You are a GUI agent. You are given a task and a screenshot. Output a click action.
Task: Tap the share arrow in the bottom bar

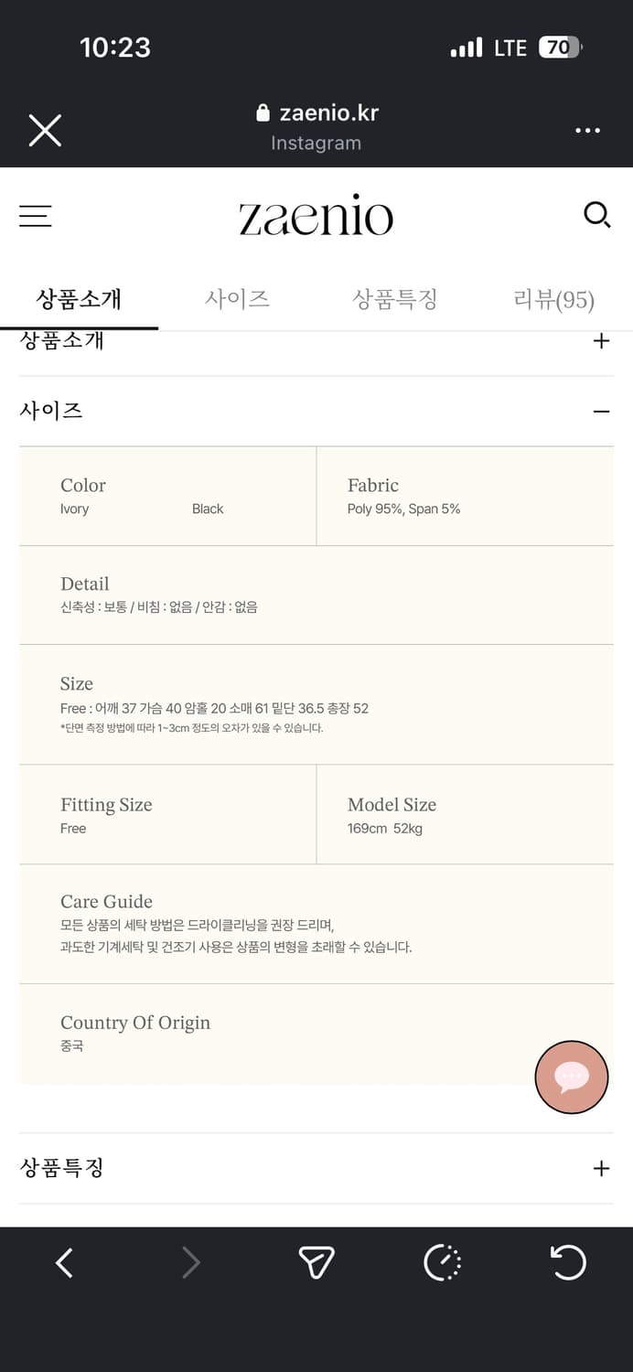tap(316, 1262)
